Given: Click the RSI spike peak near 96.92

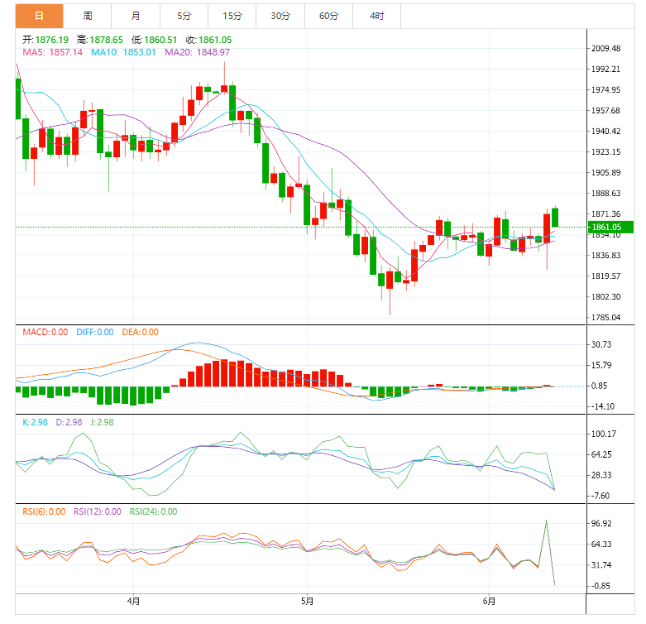Looking at the screenshot, I should [x=546, y=521].
